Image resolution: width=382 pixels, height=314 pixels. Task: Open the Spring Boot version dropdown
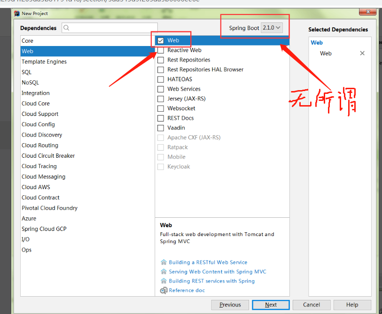272,28
